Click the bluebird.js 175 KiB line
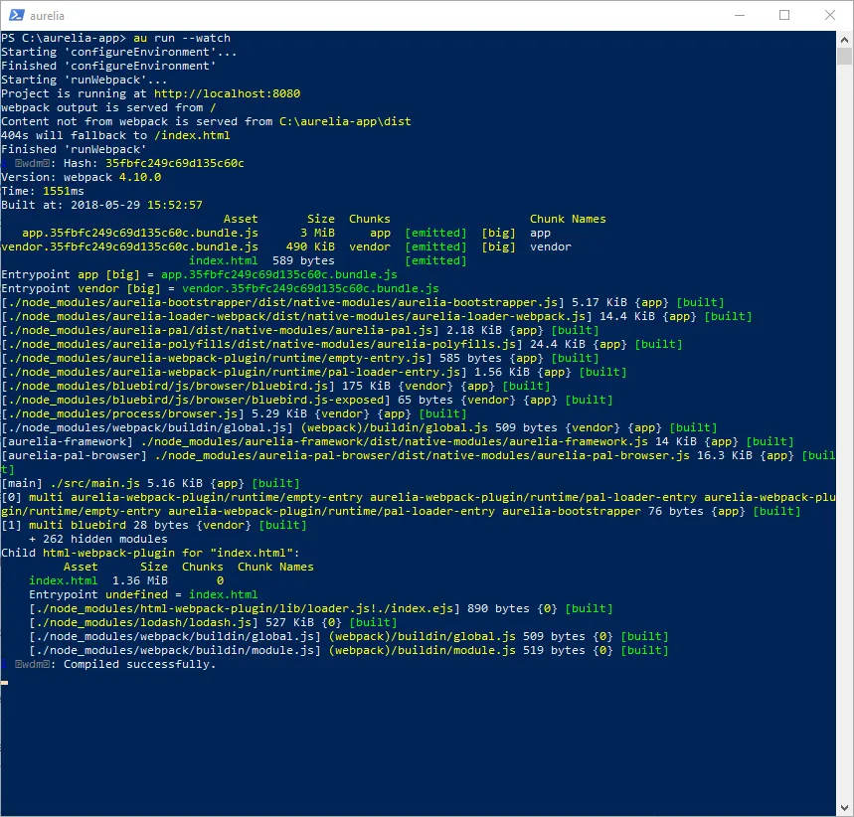Viewport: 854px width, 817px height. click(x=275, y=387)
